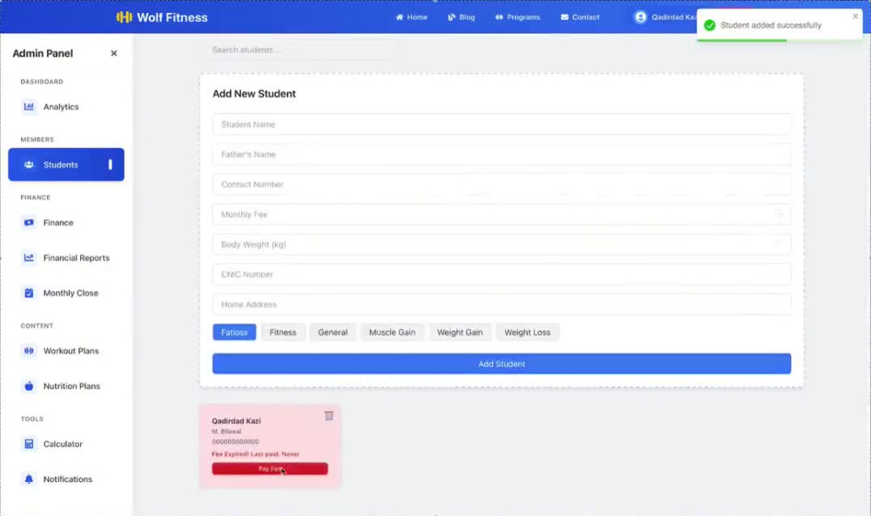Click the Home house icon in navbar

pos(400,17)
